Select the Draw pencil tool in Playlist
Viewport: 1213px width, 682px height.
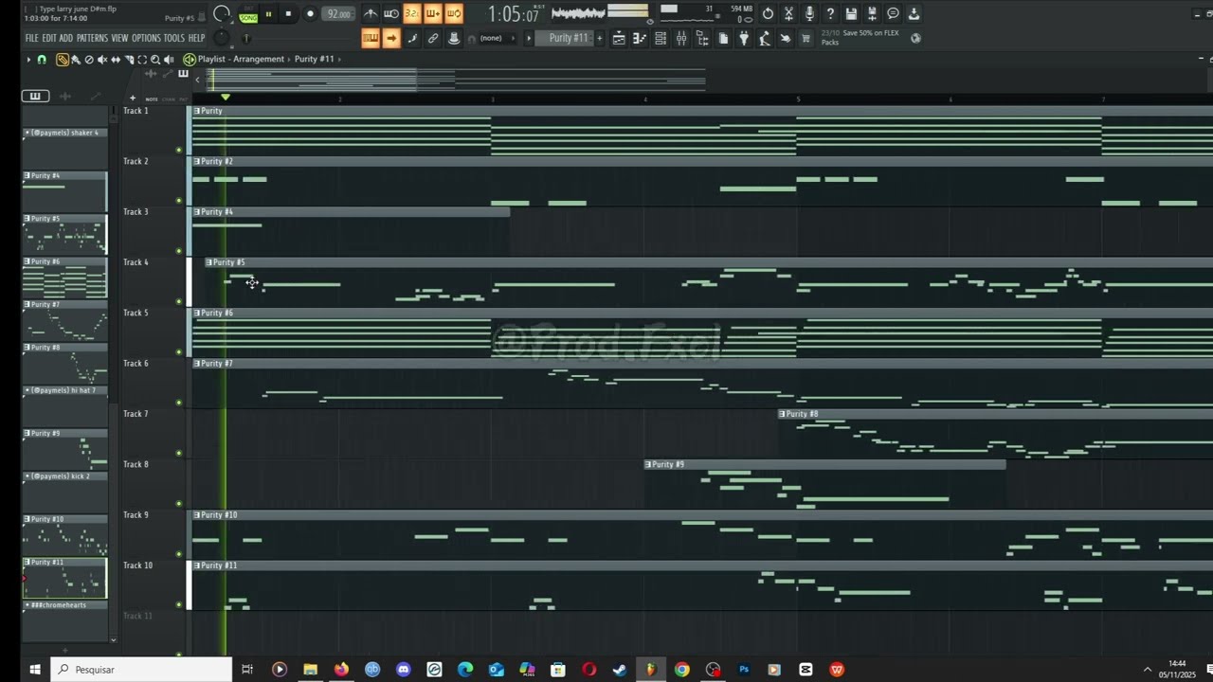63,60
